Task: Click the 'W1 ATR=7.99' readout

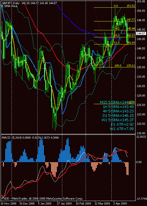Action: point(122,129)
